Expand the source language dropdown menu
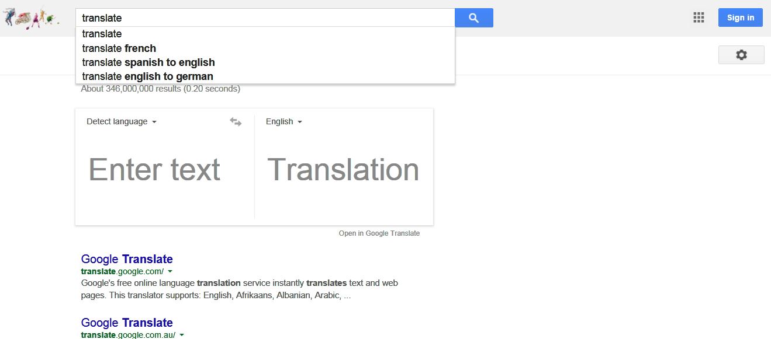 (121, 121)
